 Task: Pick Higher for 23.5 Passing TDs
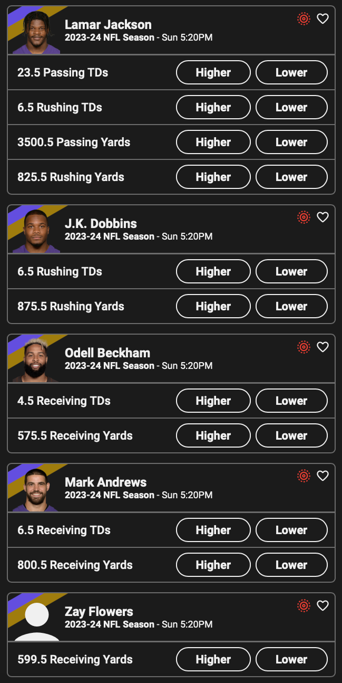point(213,72)
